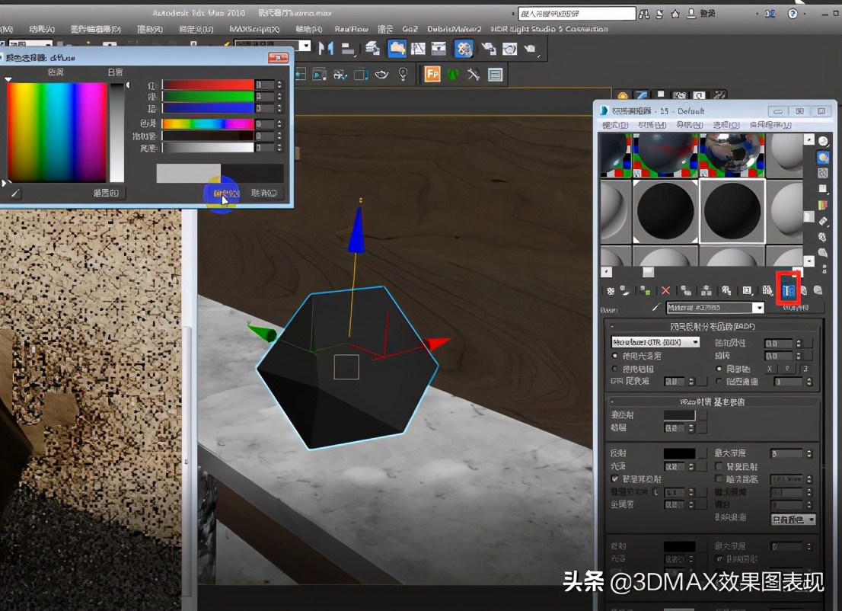Viewport: 842px width, 611px height.
Task: Open the MAXScript menu in the menu bar
Action: tap(255, 27)
